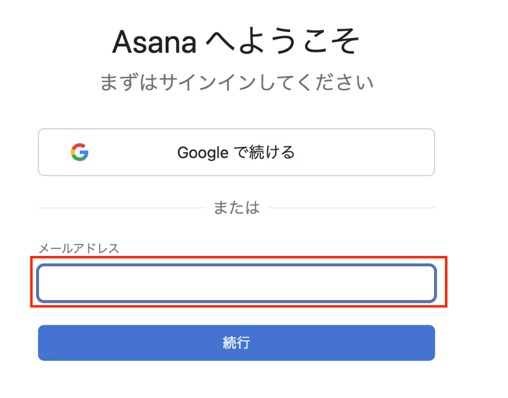Screen dimensions: 508x398
Task: Click the blue 続行 button
Action: [236, 343]
